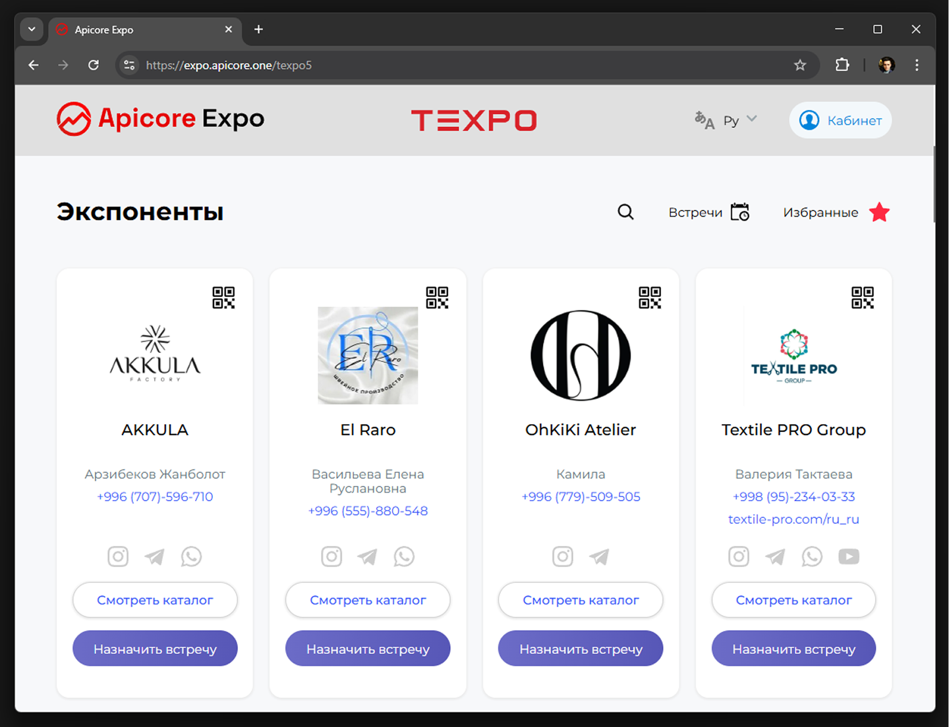Open OhKiKi Atelier Telegram icon
Screen dimensions: 949x727
pyautogui.click(x=599, y=556)
